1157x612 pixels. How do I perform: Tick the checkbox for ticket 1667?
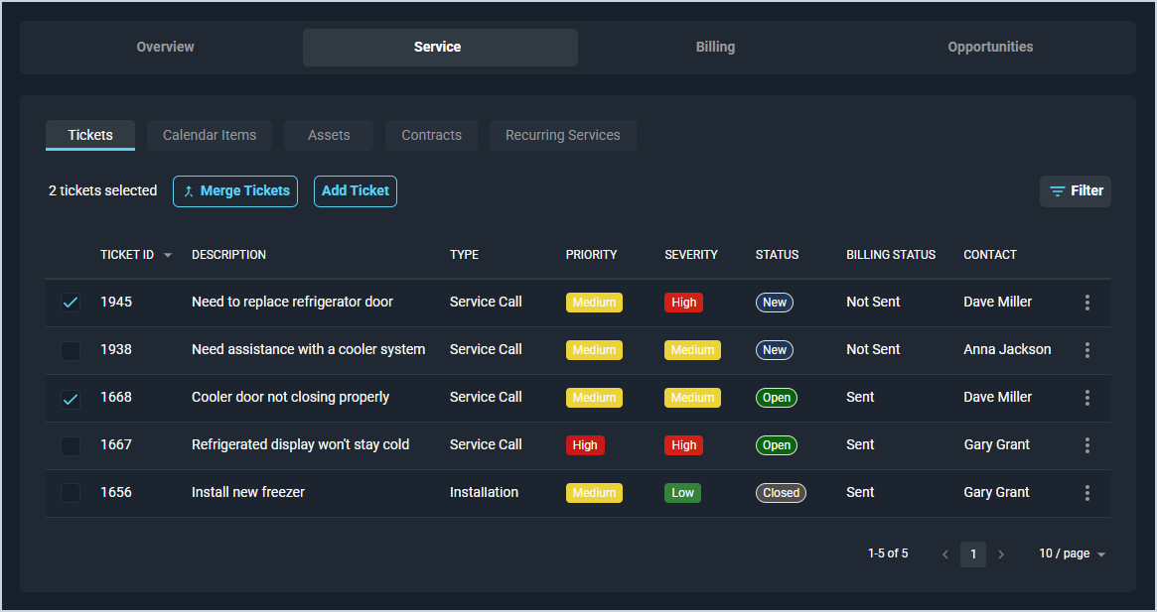[71, 445]
